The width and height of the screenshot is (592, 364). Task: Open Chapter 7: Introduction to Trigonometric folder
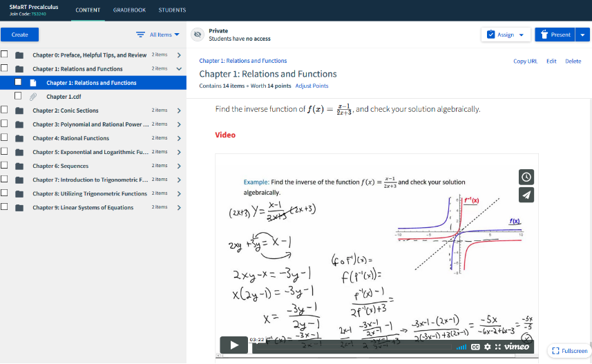click(x=90, y=180)
